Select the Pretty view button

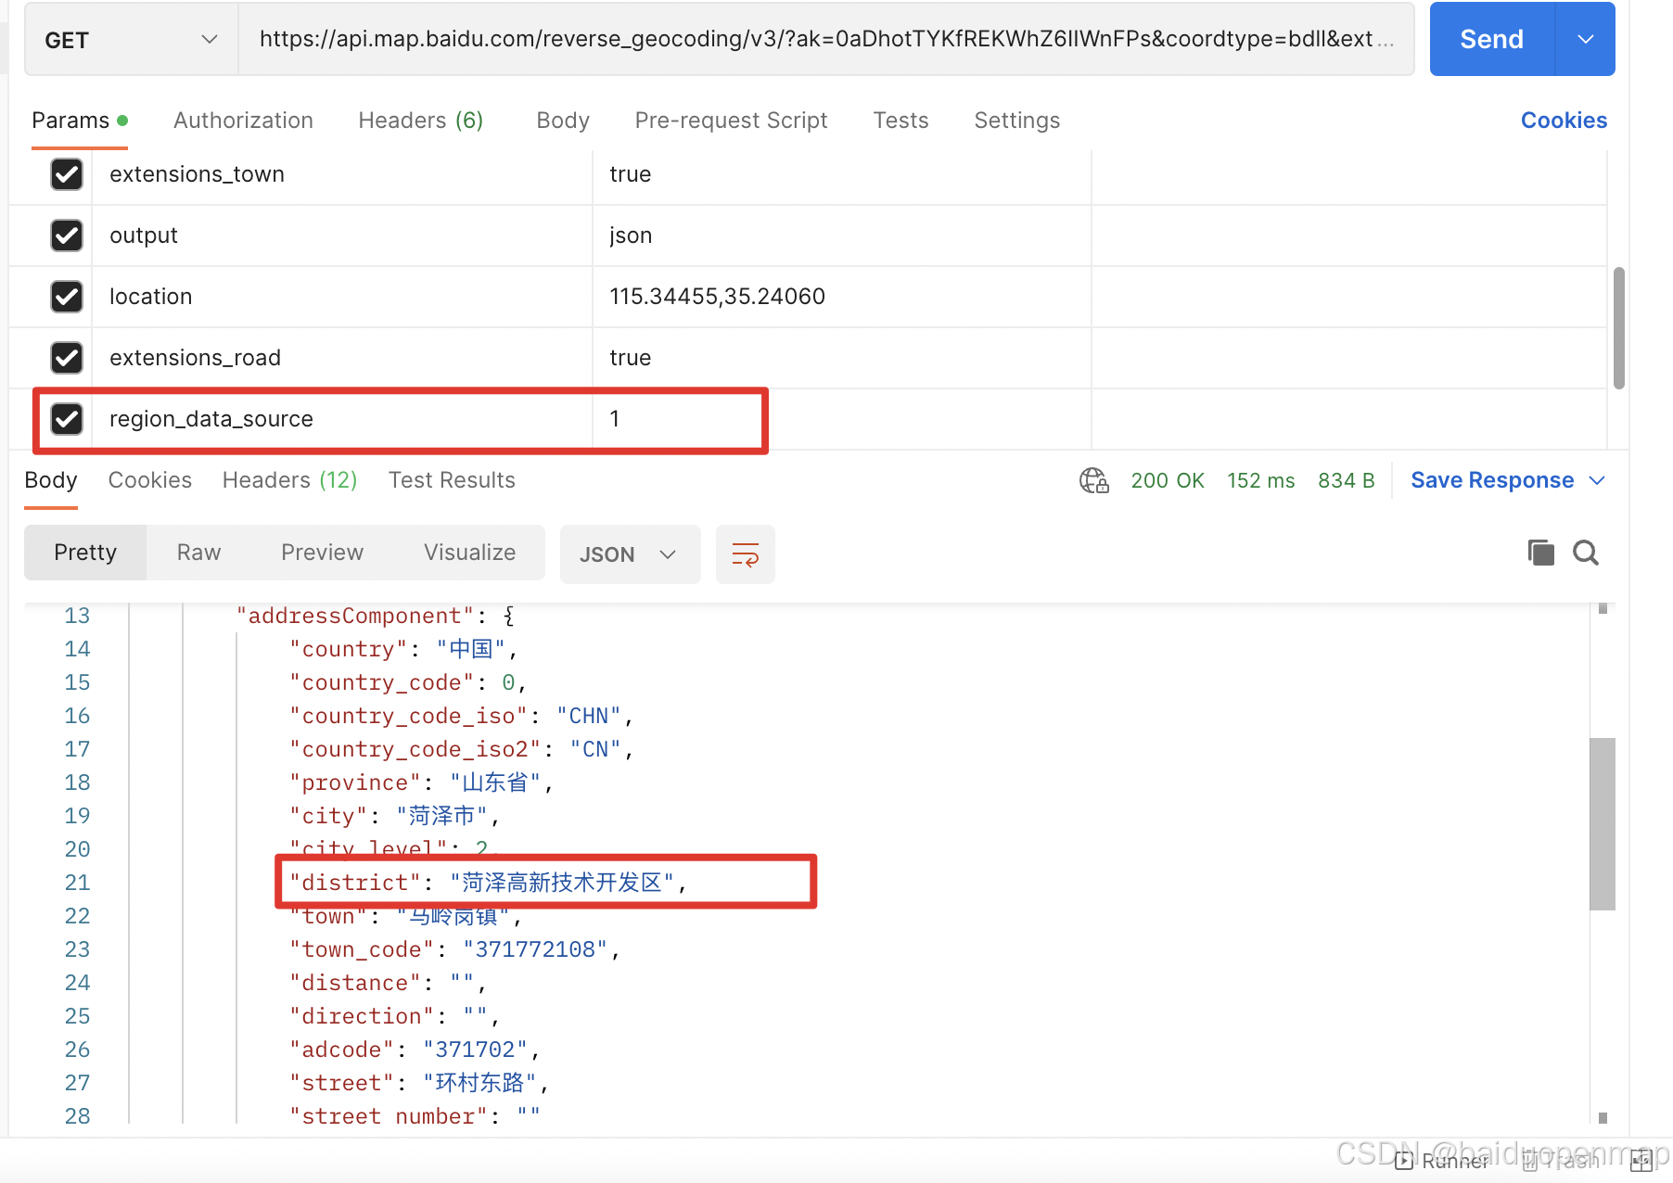click(x=85, y=553)
